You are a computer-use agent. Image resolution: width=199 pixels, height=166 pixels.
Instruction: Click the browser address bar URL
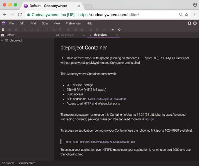tap(109, 15)
